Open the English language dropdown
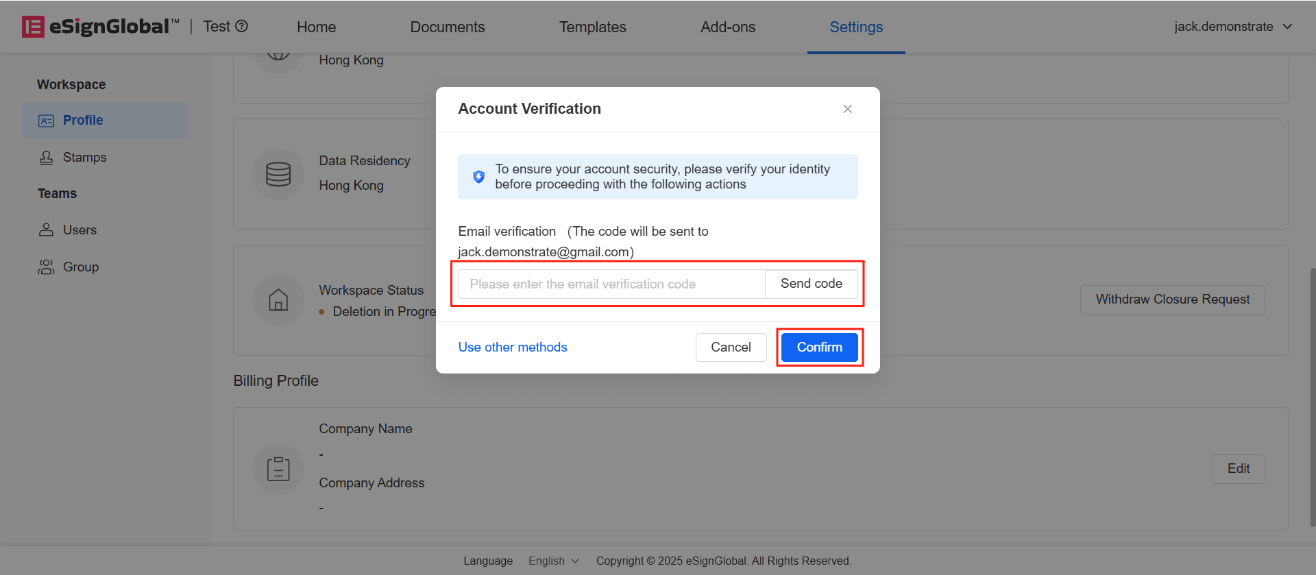Image resolution: width=1316 pixels, height=575 pixels. coord(554,561)
